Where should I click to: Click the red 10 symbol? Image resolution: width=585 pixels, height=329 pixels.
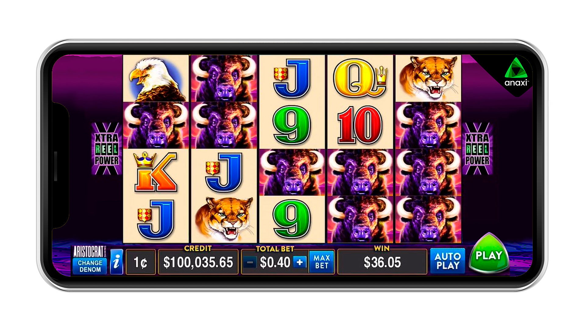click(360, 126)
